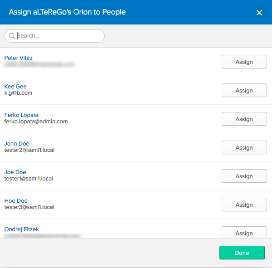Open Ondrej Fitzek's profile link
The height and width of the screenshot is (268, 272).
coord(22,229)
